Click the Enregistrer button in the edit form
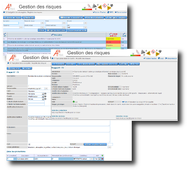Viewport: 188px width, 171px height. (x=14, y=68)
